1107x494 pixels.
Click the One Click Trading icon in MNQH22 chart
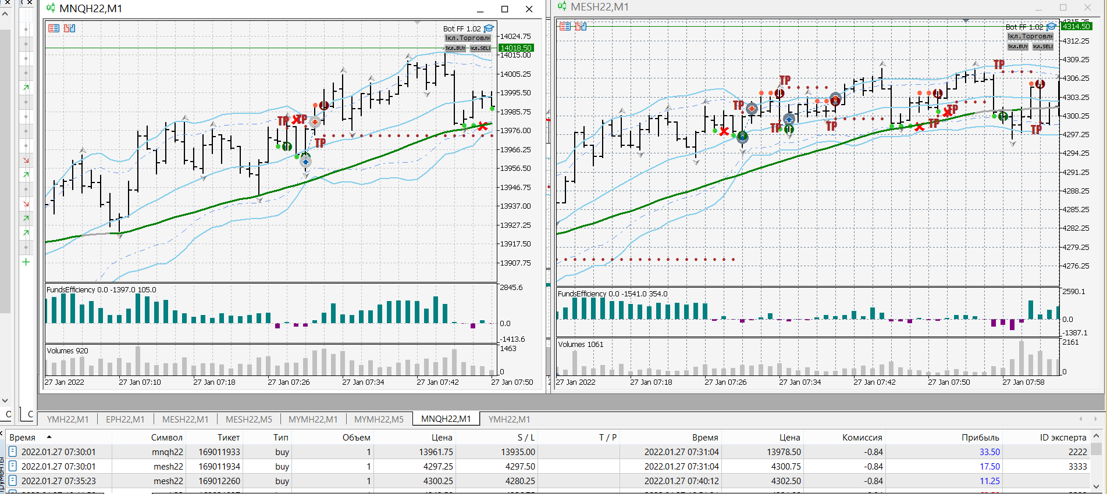coord(54,28)
